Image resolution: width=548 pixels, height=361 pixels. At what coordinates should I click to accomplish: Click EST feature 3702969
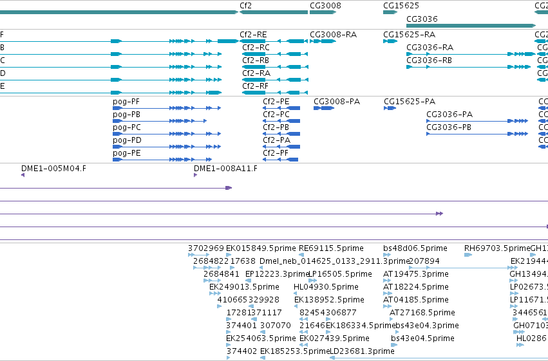point(198,255)
